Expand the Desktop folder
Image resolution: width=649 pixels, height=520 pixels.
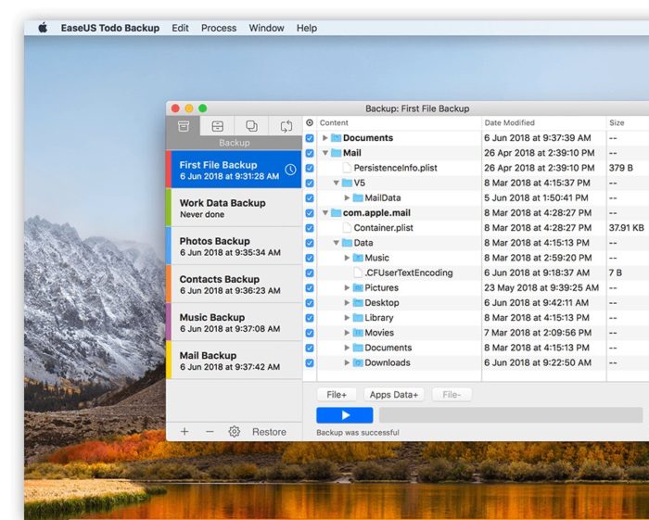347,302
